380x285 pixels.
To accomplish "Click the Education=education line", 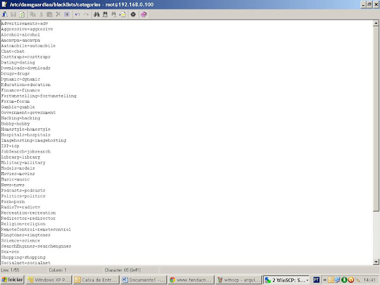I will click(26, 85).
